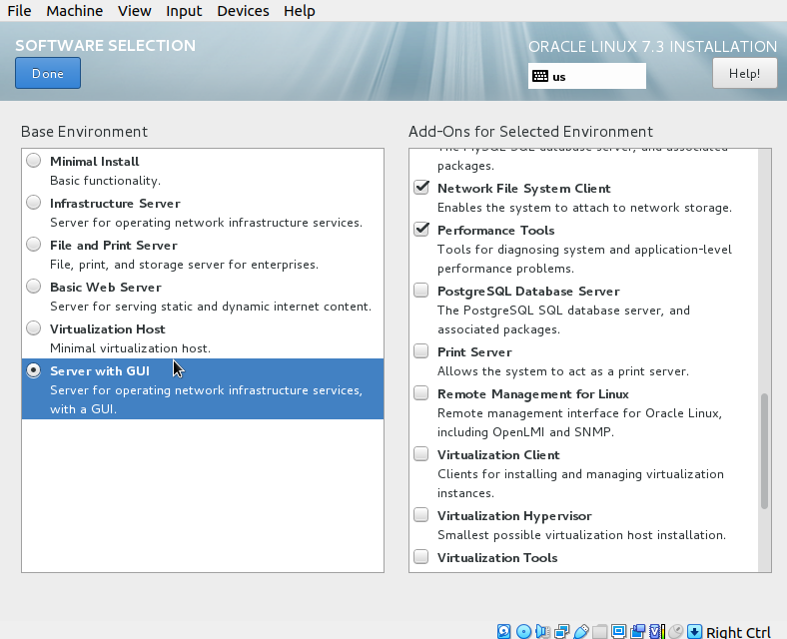Click 'Minimal virtualization host.' description
The image size is (787, 639).
(130, 348)
